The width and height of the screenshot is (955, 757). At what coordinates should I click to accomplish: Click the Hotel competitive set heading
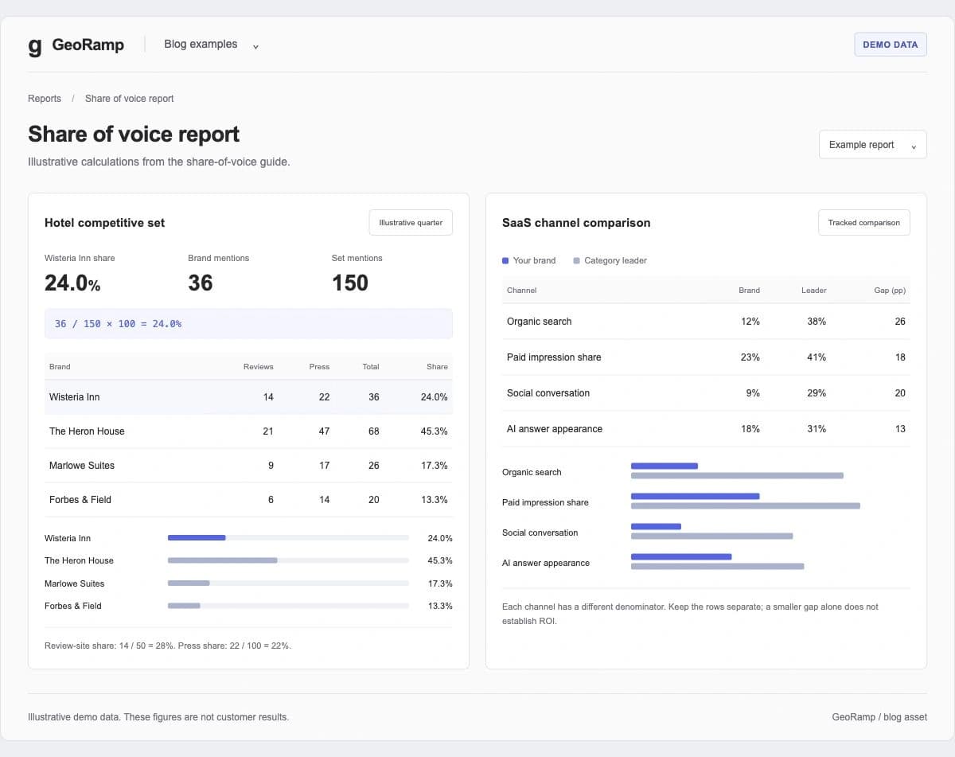105,223
